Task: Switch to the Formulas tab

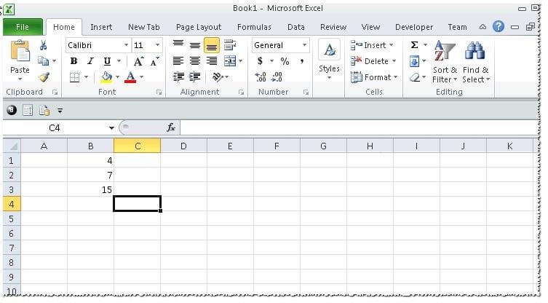Action: tap(254, 27)
